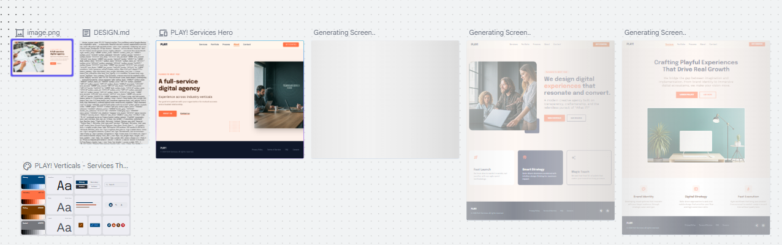Click the PLAY! Services Hero frame title
The height and width of the screenshot is (245, 782).
(202, 32)
